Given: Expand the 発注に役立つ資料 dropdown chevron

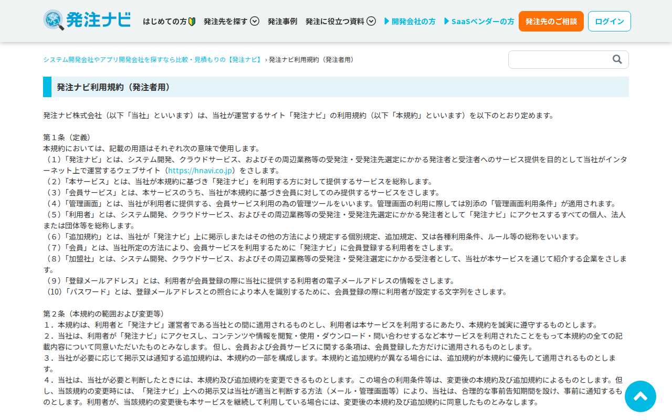Looking at the screenshot, I should 371,21.
